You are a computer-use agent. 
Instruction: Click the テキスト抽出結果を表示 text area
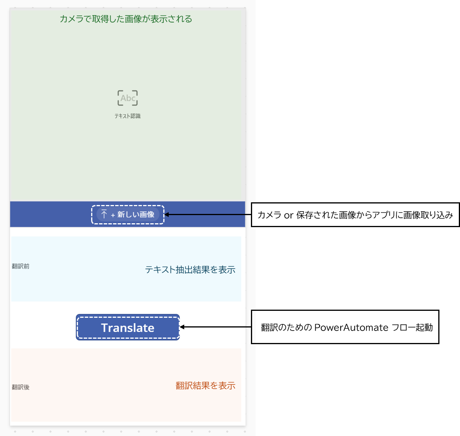click(x=126, y=269)
